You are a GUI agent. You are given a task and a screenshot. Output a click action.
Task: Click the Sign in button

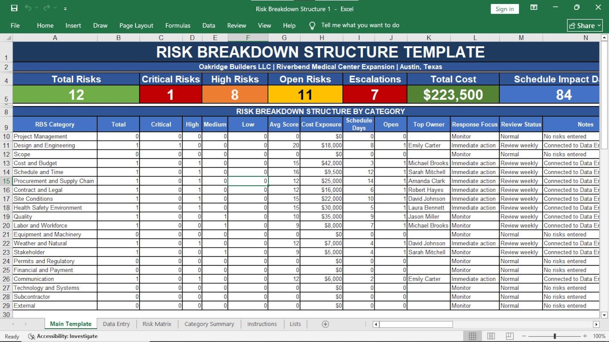(x=504, y=9)
